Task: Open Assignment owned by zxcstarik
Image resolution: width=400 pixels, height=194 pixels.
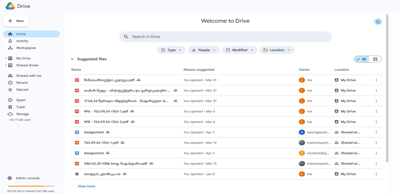Action: tap(94, 153)
